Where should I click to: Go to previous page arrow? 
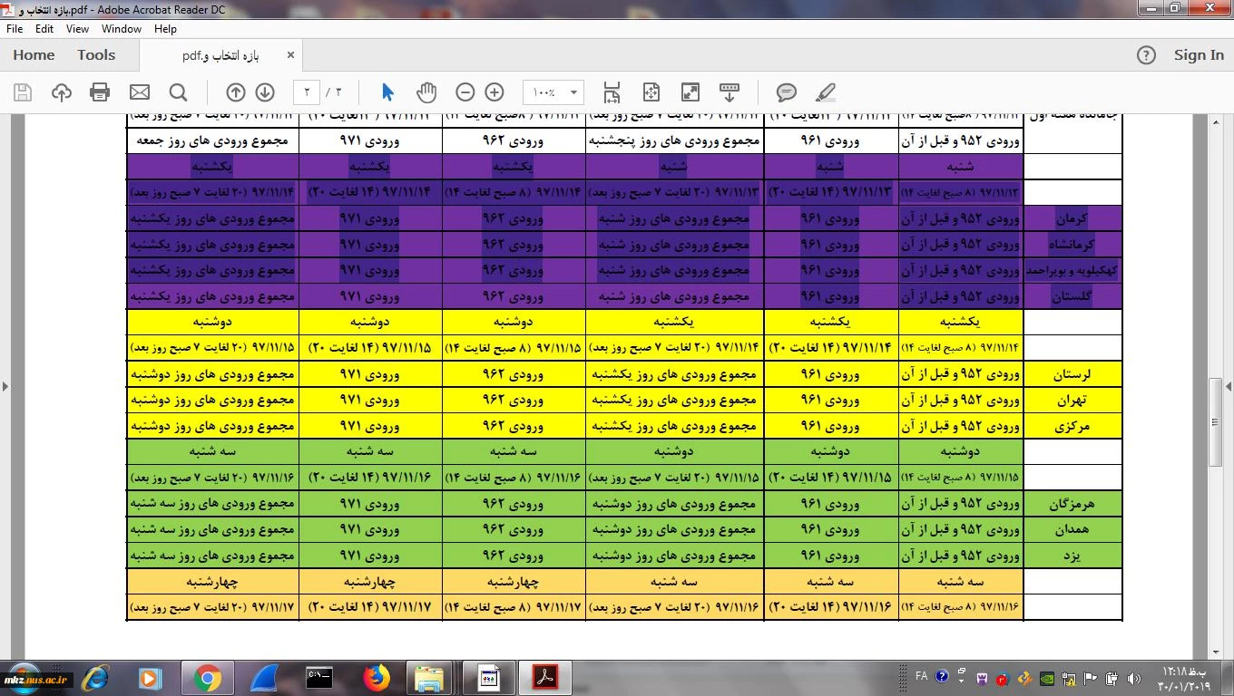[236, 92]
